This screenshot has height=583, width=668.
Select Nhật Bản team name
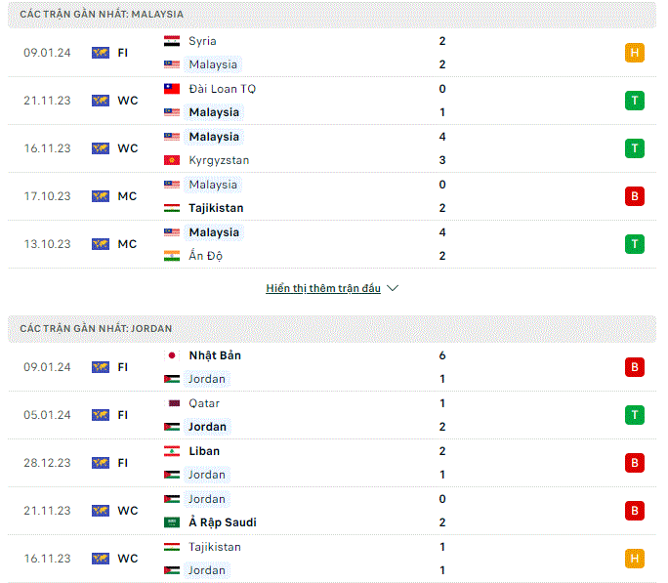point(215,355)
